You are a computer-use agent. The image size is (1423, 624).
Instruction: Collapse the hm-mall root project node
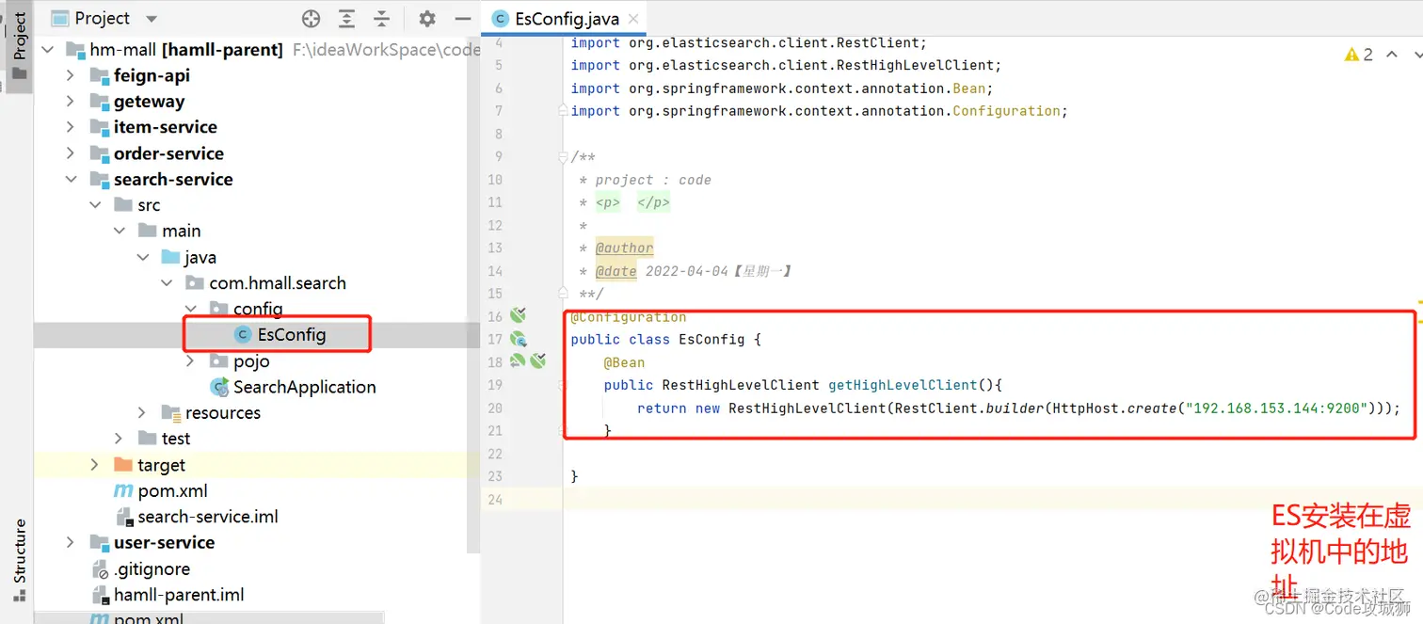click(x=47, y=50)
